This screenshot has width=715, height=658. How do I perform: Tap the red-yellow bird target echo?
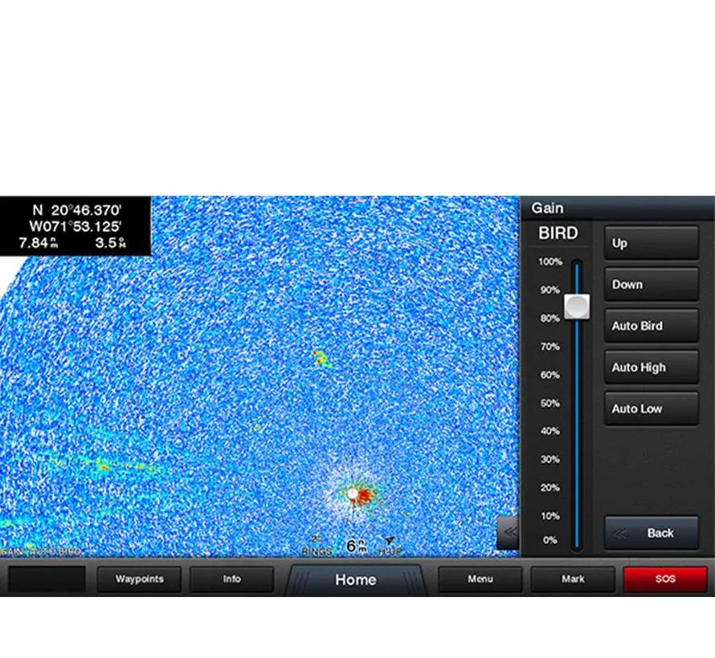321,359
